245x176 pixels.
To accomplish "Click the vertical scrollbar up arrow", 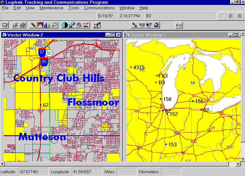I will [x=243, y=34].
